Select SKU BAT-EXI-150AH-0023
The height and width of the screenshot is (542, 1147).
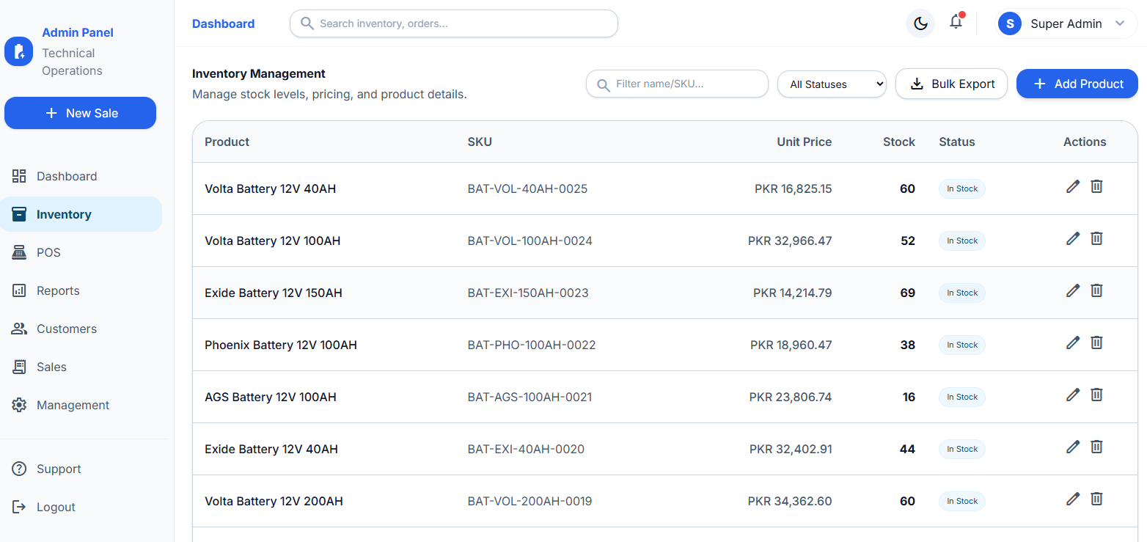click(x=528, y=293)
